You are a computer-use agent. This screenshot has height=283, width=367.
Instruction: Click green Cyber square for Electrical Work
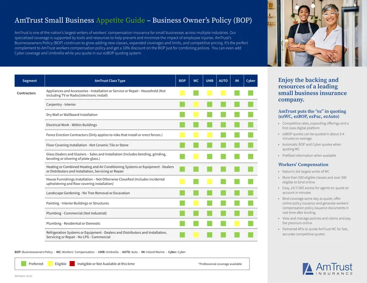tap(250, 125)
